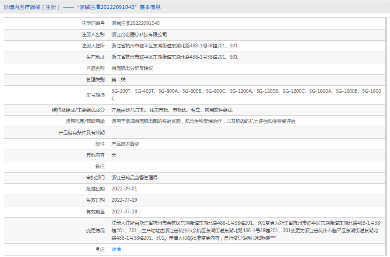Click the 生产地址 address value

[174, 57]
